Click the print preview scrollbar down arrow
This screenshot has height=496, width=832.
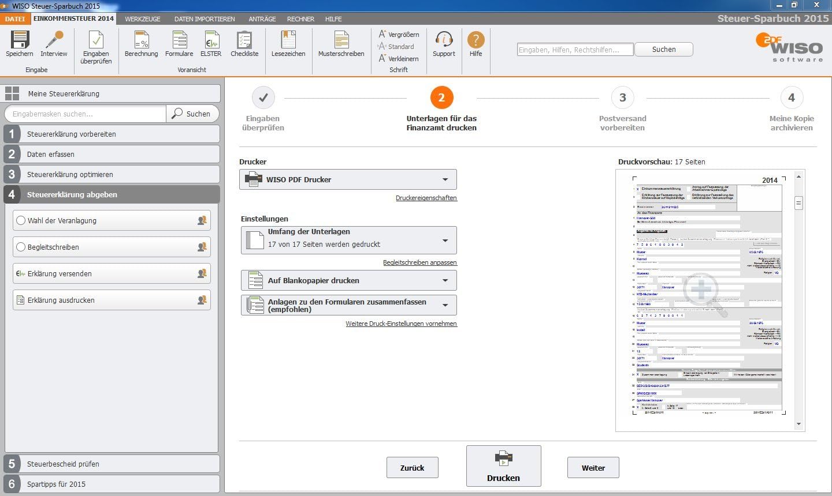(798, 424)
